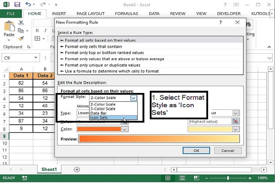Select cell A7 containing 87
275x183 pixels.
click(21, 121)
